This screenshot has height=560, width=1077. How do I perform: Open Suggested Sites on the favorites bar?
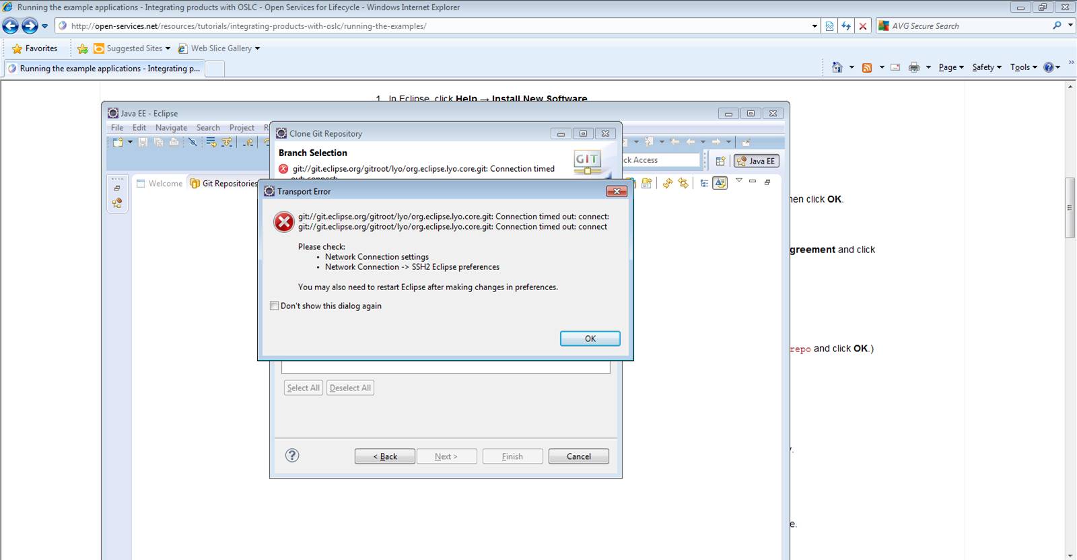132,48
